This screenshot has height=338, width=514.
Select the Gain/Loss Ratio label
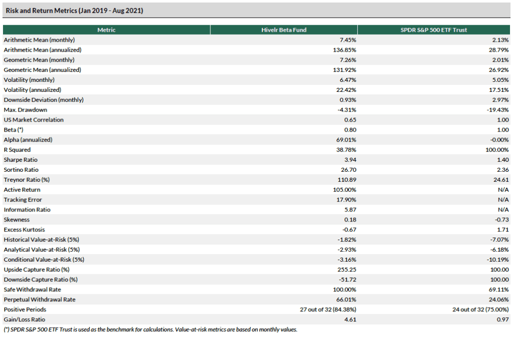click(x=25, y=319)
